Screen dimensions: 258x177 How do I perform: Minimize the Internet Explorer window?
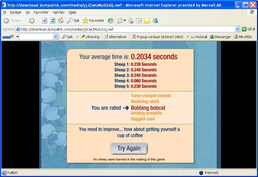pos(238,5)
